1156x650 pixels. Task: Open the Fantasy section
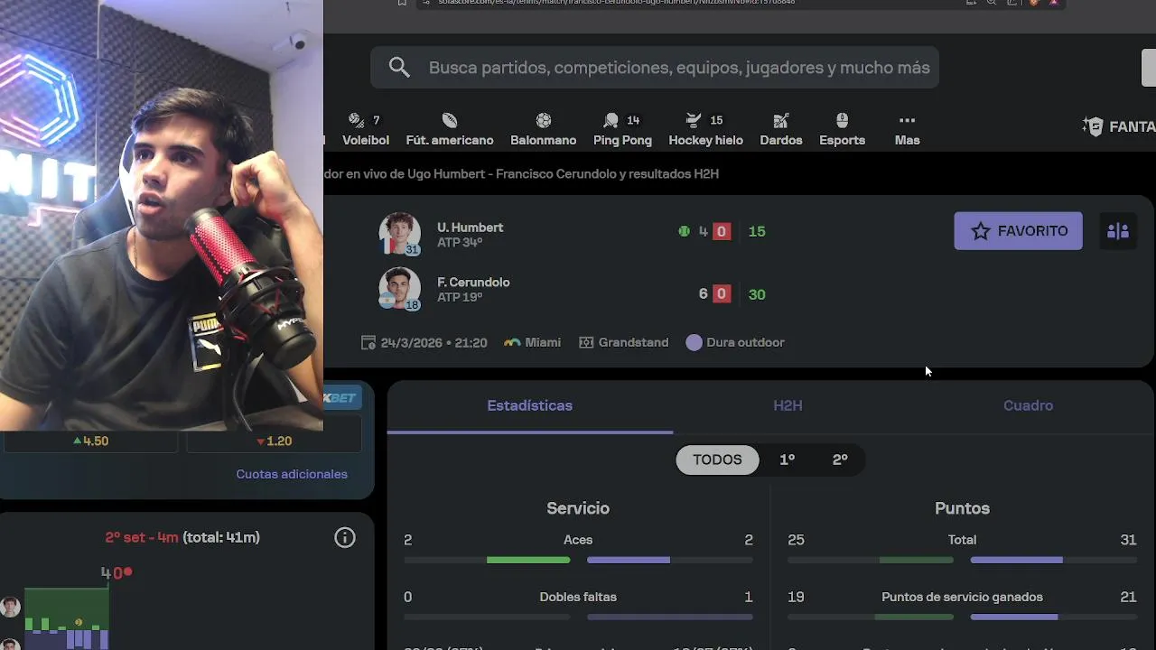(1118, 126)
